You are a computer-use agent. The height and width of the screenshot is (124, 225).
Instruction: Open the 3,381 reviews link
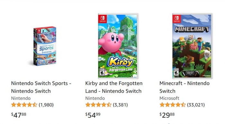tap(120, 105)
